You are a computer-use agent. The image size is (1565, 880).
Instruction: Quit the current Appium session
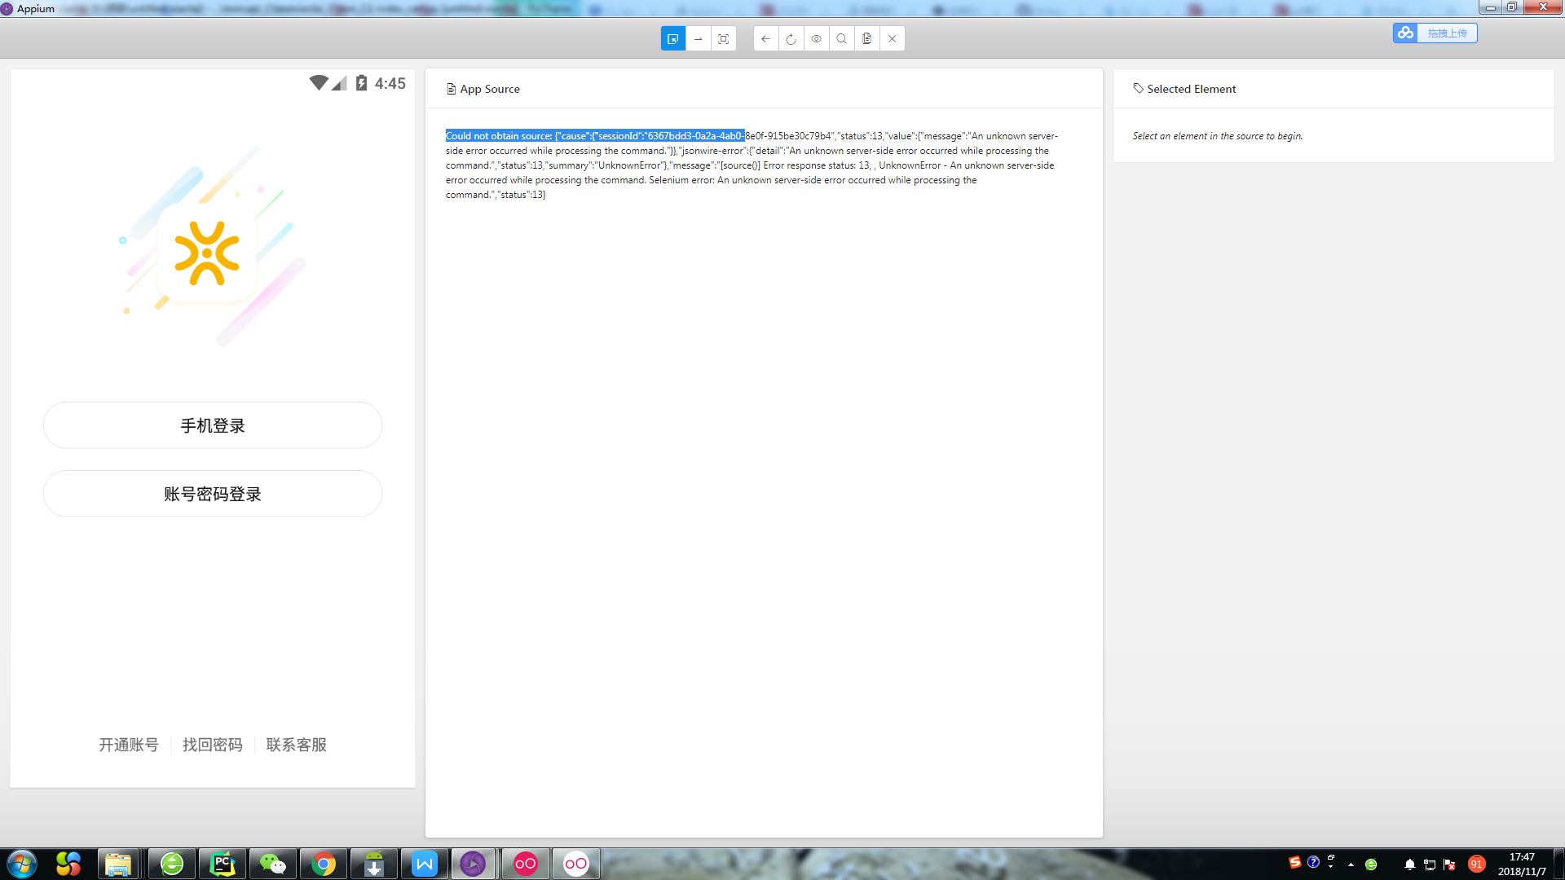pos(892,38)
